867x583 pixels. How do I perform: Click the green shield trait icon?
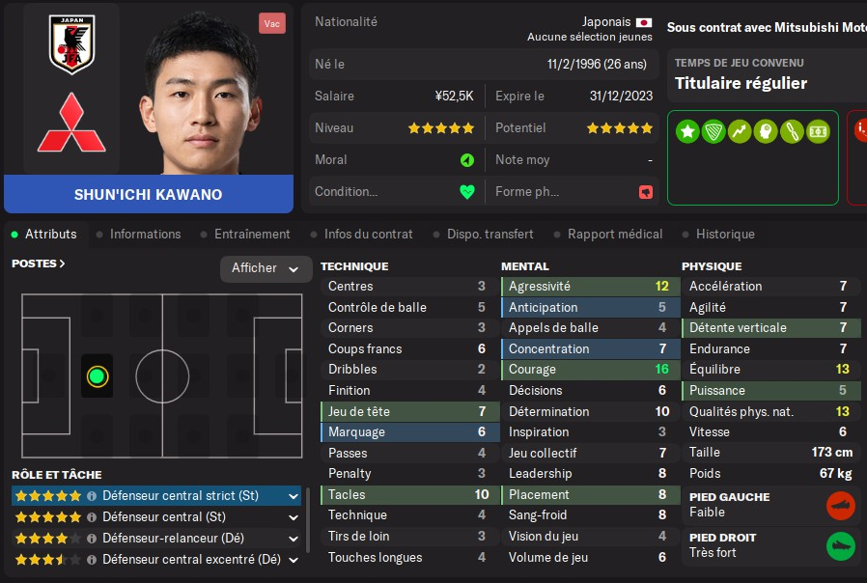(713, 131)
